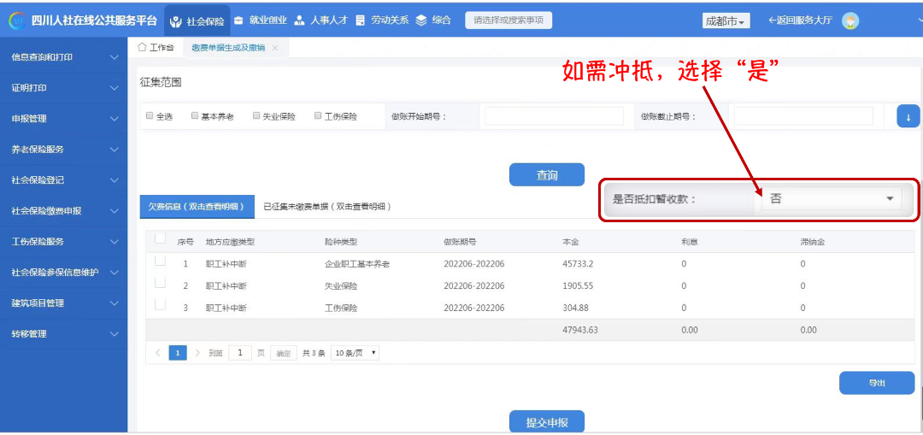Select the 缴费单据生成及撤销 tab
Viewport: 923px width, 435px height.
(x=228, y=48)
